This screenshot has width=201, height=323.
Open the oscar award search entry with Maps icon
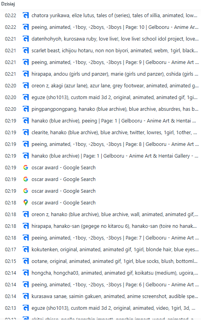tap(63, 203)
